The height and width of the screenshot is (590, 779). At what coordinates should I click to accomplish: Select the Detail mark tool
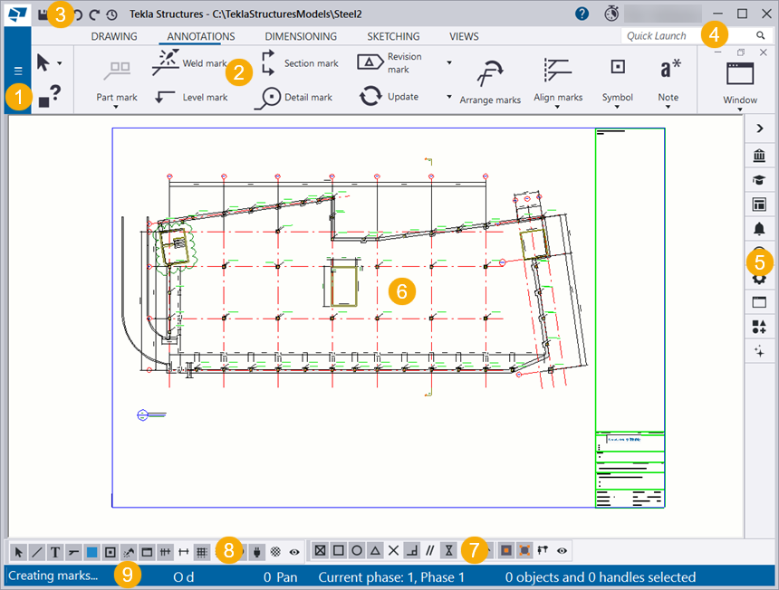(x=294, y=98)
